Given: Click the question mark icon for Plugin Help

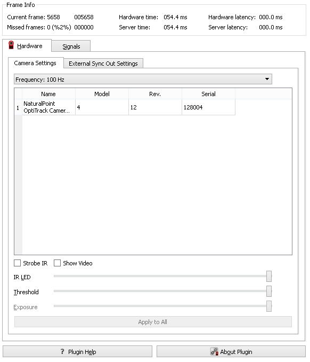Looking at the screenshot, I should [62, 351].
